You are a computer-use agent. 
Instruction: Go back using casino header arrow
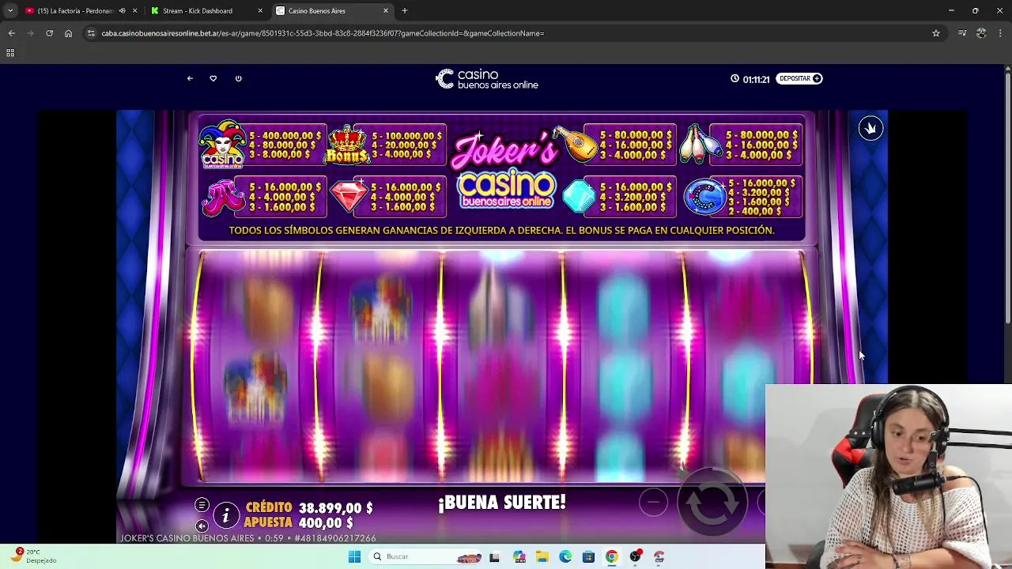coord(190,78)
